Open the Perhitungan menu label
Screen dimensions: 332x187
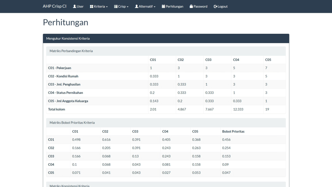[x=174, y=7]
